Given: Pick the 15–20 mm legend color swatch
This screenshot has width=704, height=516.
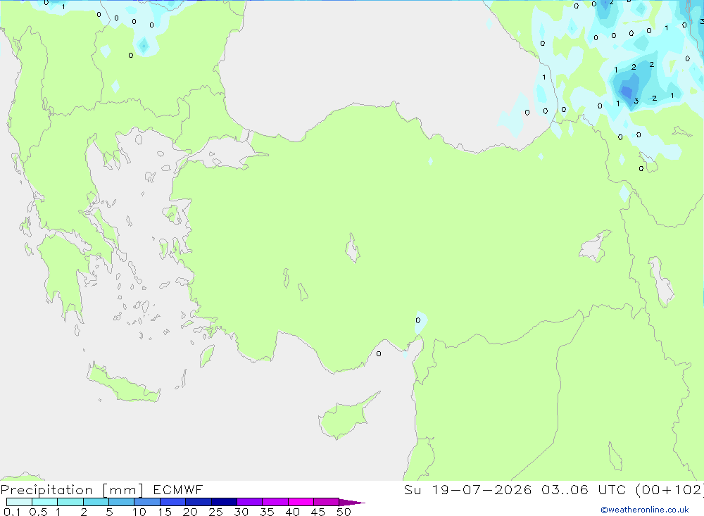Looking at the screenshot, I should point(172,502).
